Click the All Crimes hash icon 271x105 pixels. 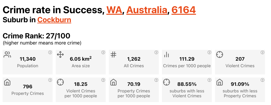[x=113, y=55]
